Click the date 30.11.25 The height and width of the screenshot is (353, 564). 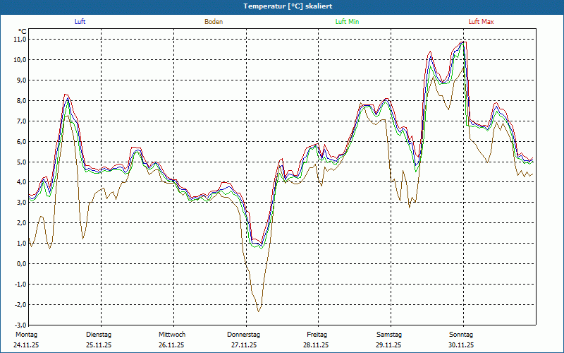tap(461, 345)
